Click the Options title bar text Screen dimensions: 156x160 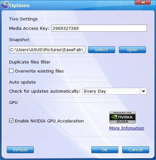(19, 6)
